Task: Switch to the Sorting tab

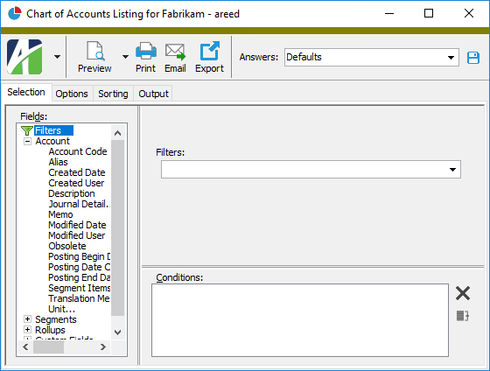Action: 113,94
